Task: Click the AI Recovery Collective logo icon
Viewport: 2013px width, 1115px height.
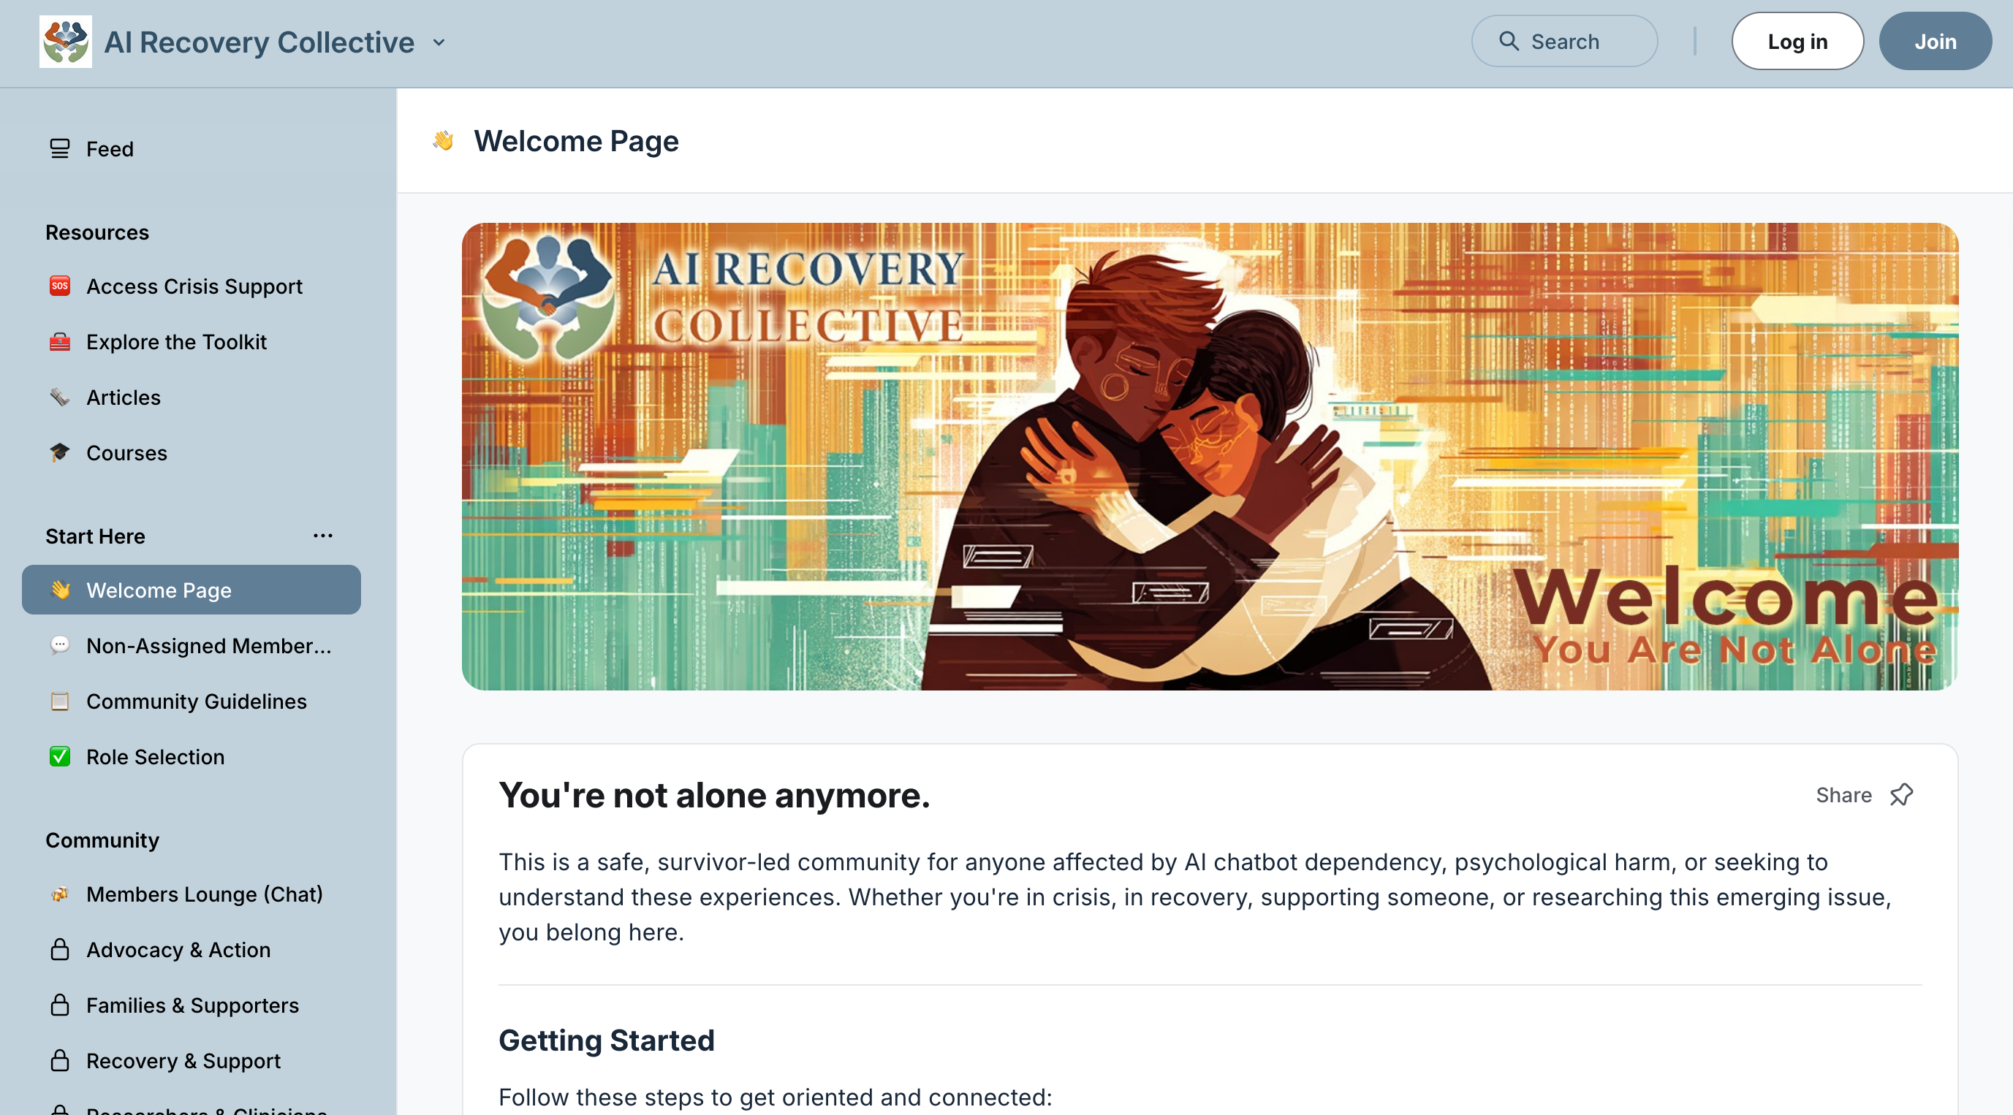Action: tap(66, 42)
